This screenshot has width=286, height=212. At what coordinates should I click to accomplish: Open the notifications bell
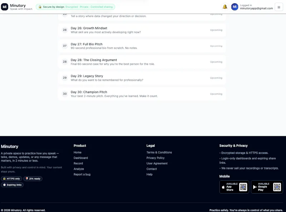[x=225, y=7]
